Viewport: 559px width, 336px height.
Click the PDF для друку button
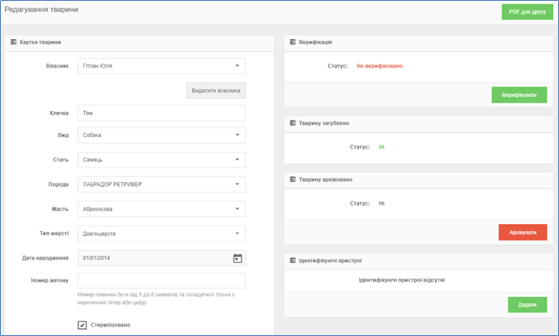click(x=527, y=12)
